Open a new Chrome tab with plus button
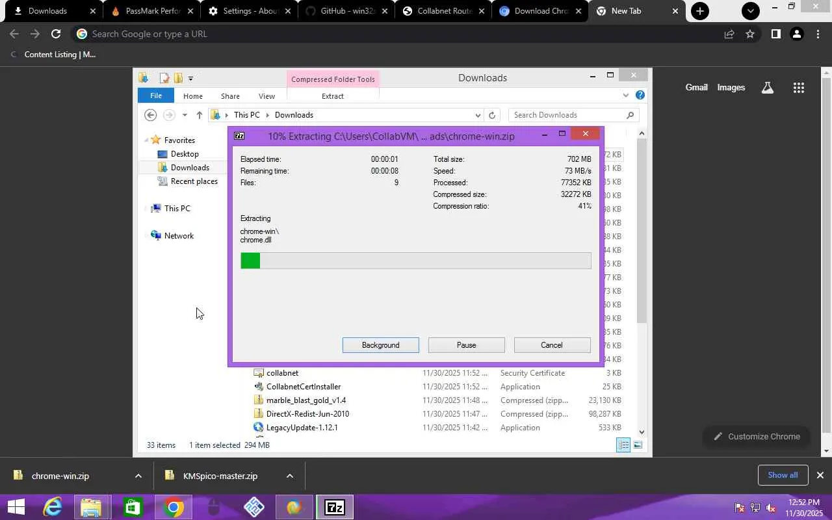 pos(700,11)
